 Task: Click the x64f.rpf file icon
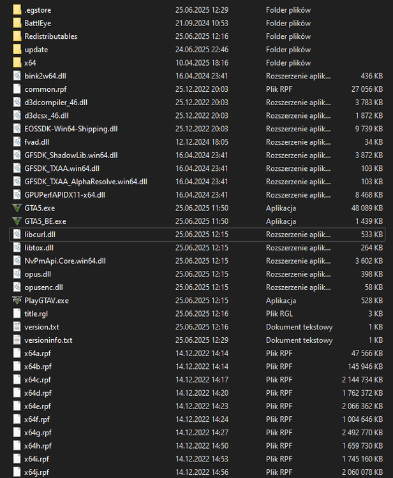(17, 419)
